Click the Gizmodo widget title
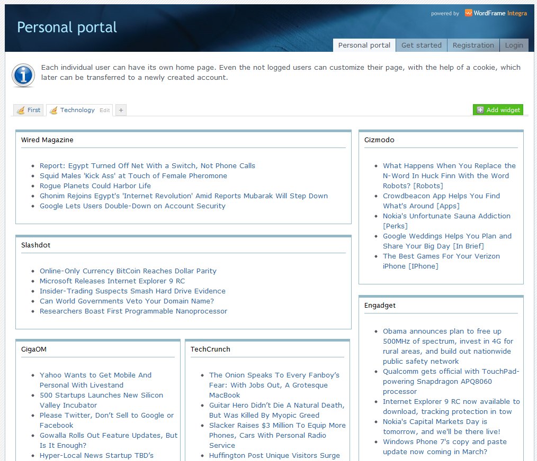 click(379, 140)
